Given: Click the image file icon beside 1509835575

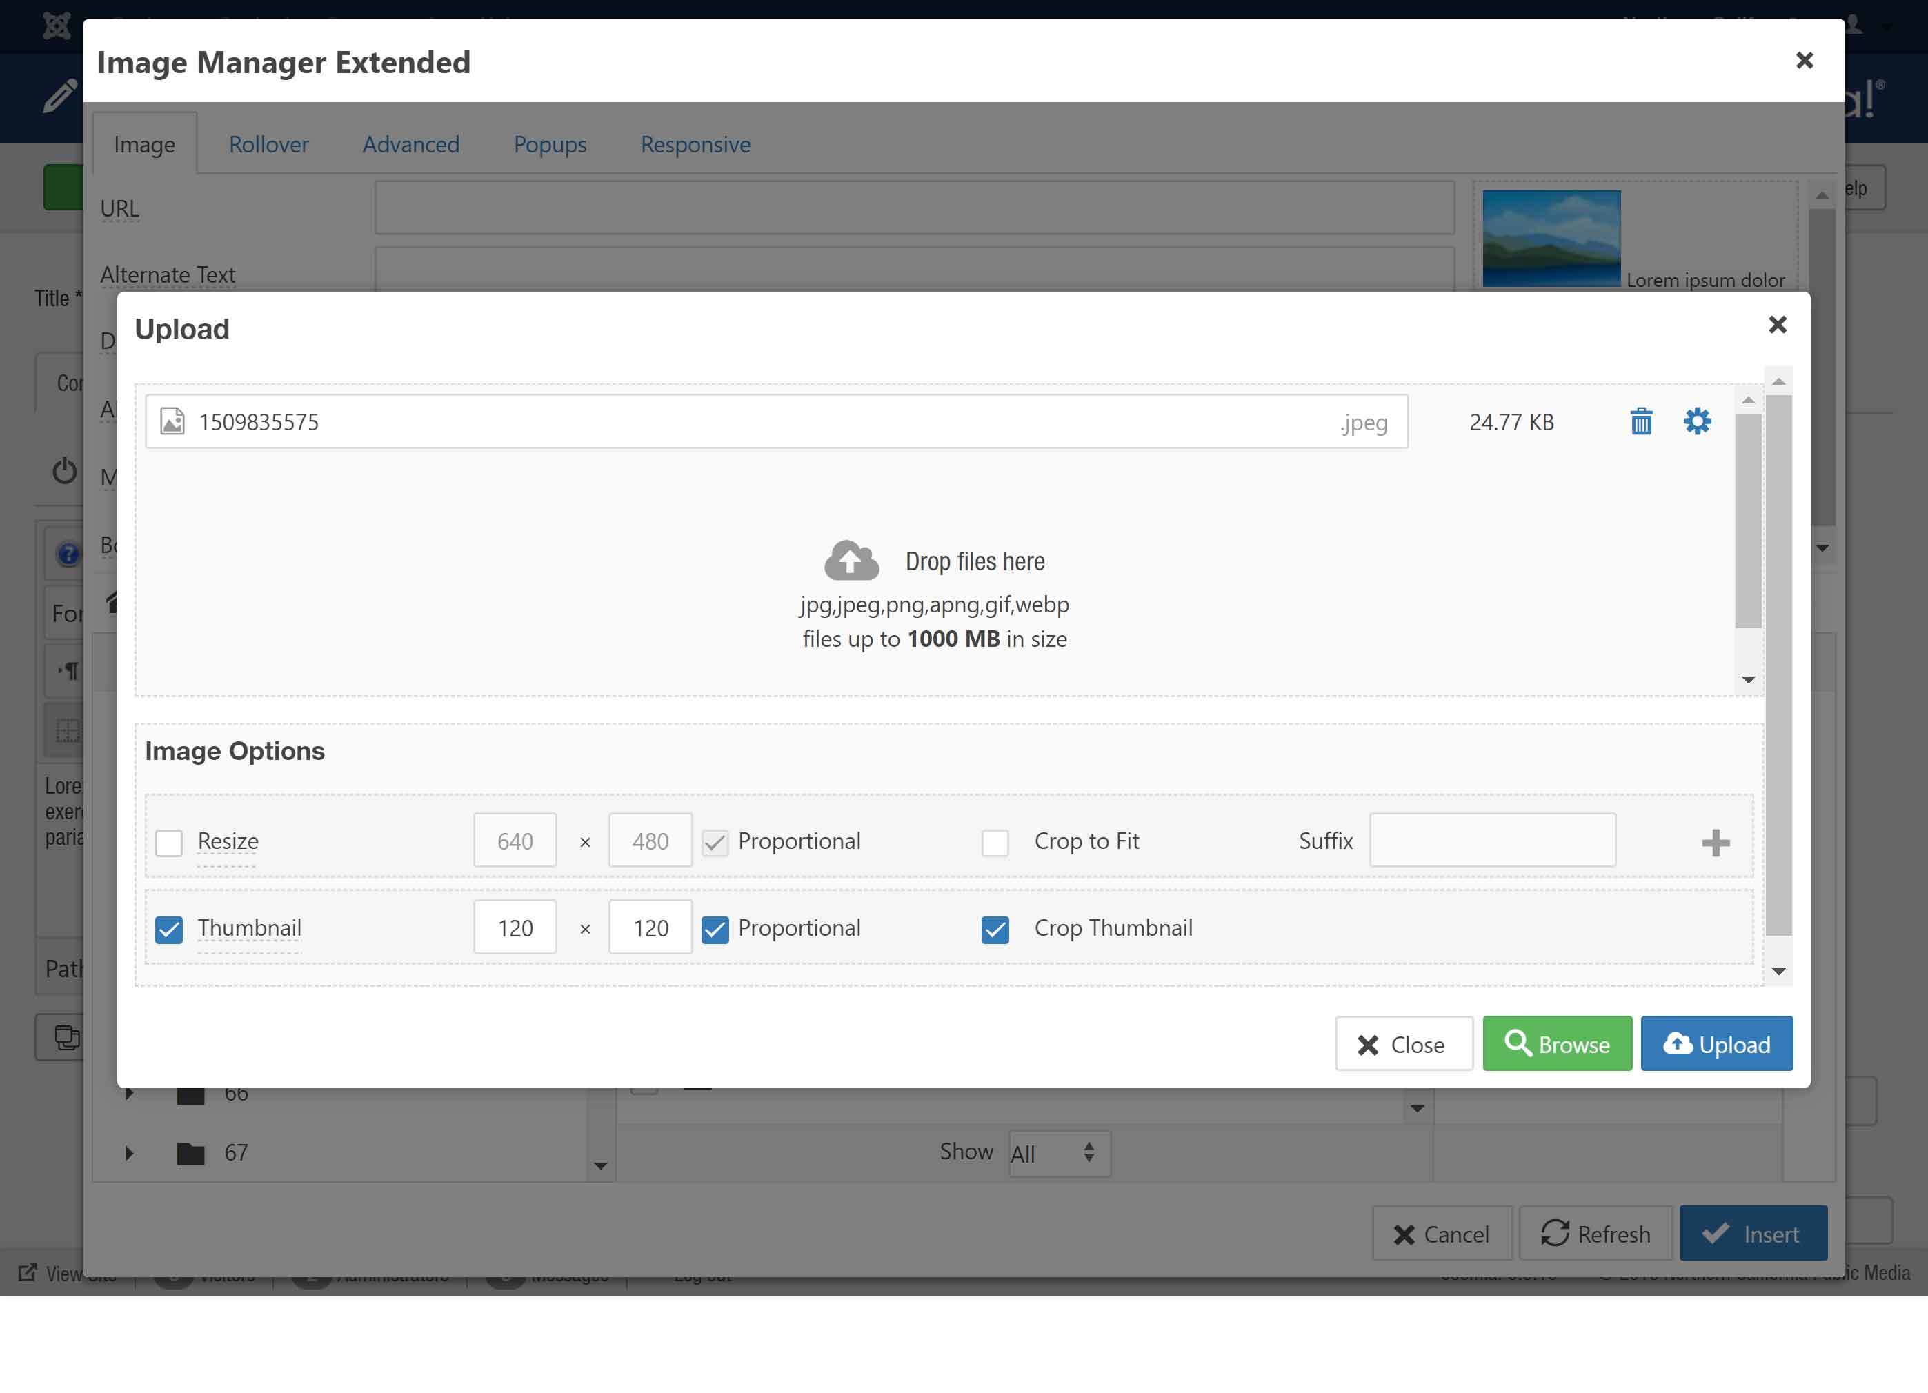Looking at the screenshot, I should click(x=172, y=421).
